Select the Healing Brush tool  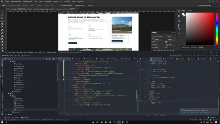coord(2,30)
